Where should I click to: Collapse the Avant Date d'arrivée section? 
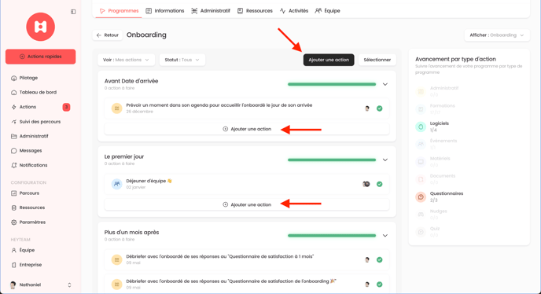pyautogui.click(x=385, y=84)
